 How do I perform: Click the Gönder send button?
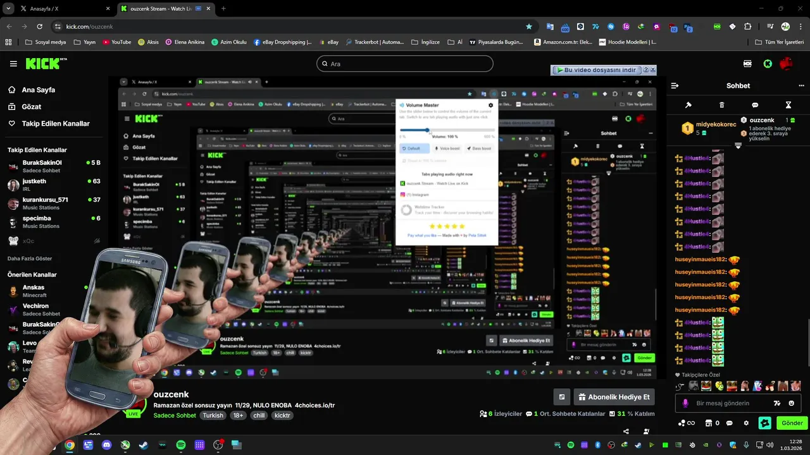[x=792, y=423]
